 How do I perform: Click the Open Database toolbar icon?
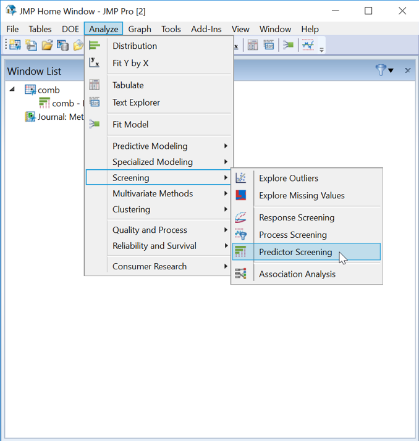coord(63,45)
